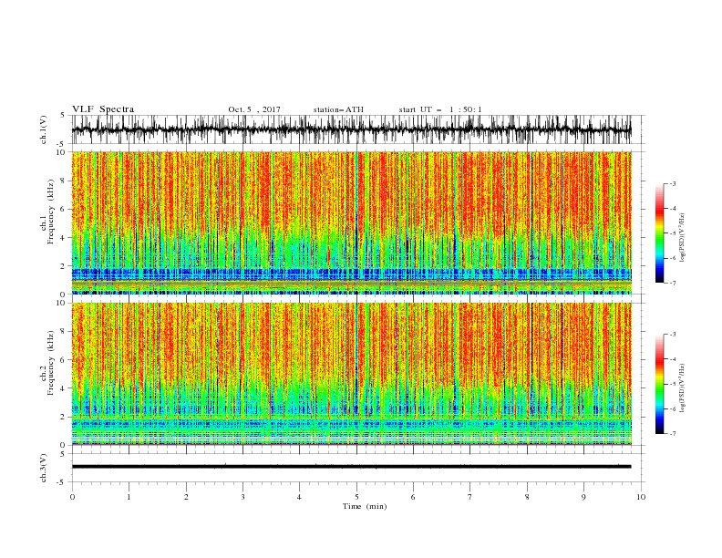The height and width of the screenshot is (558, 722).
Task: Click the "VLF Spectra" plot title
Action: (x=103, y=109)
